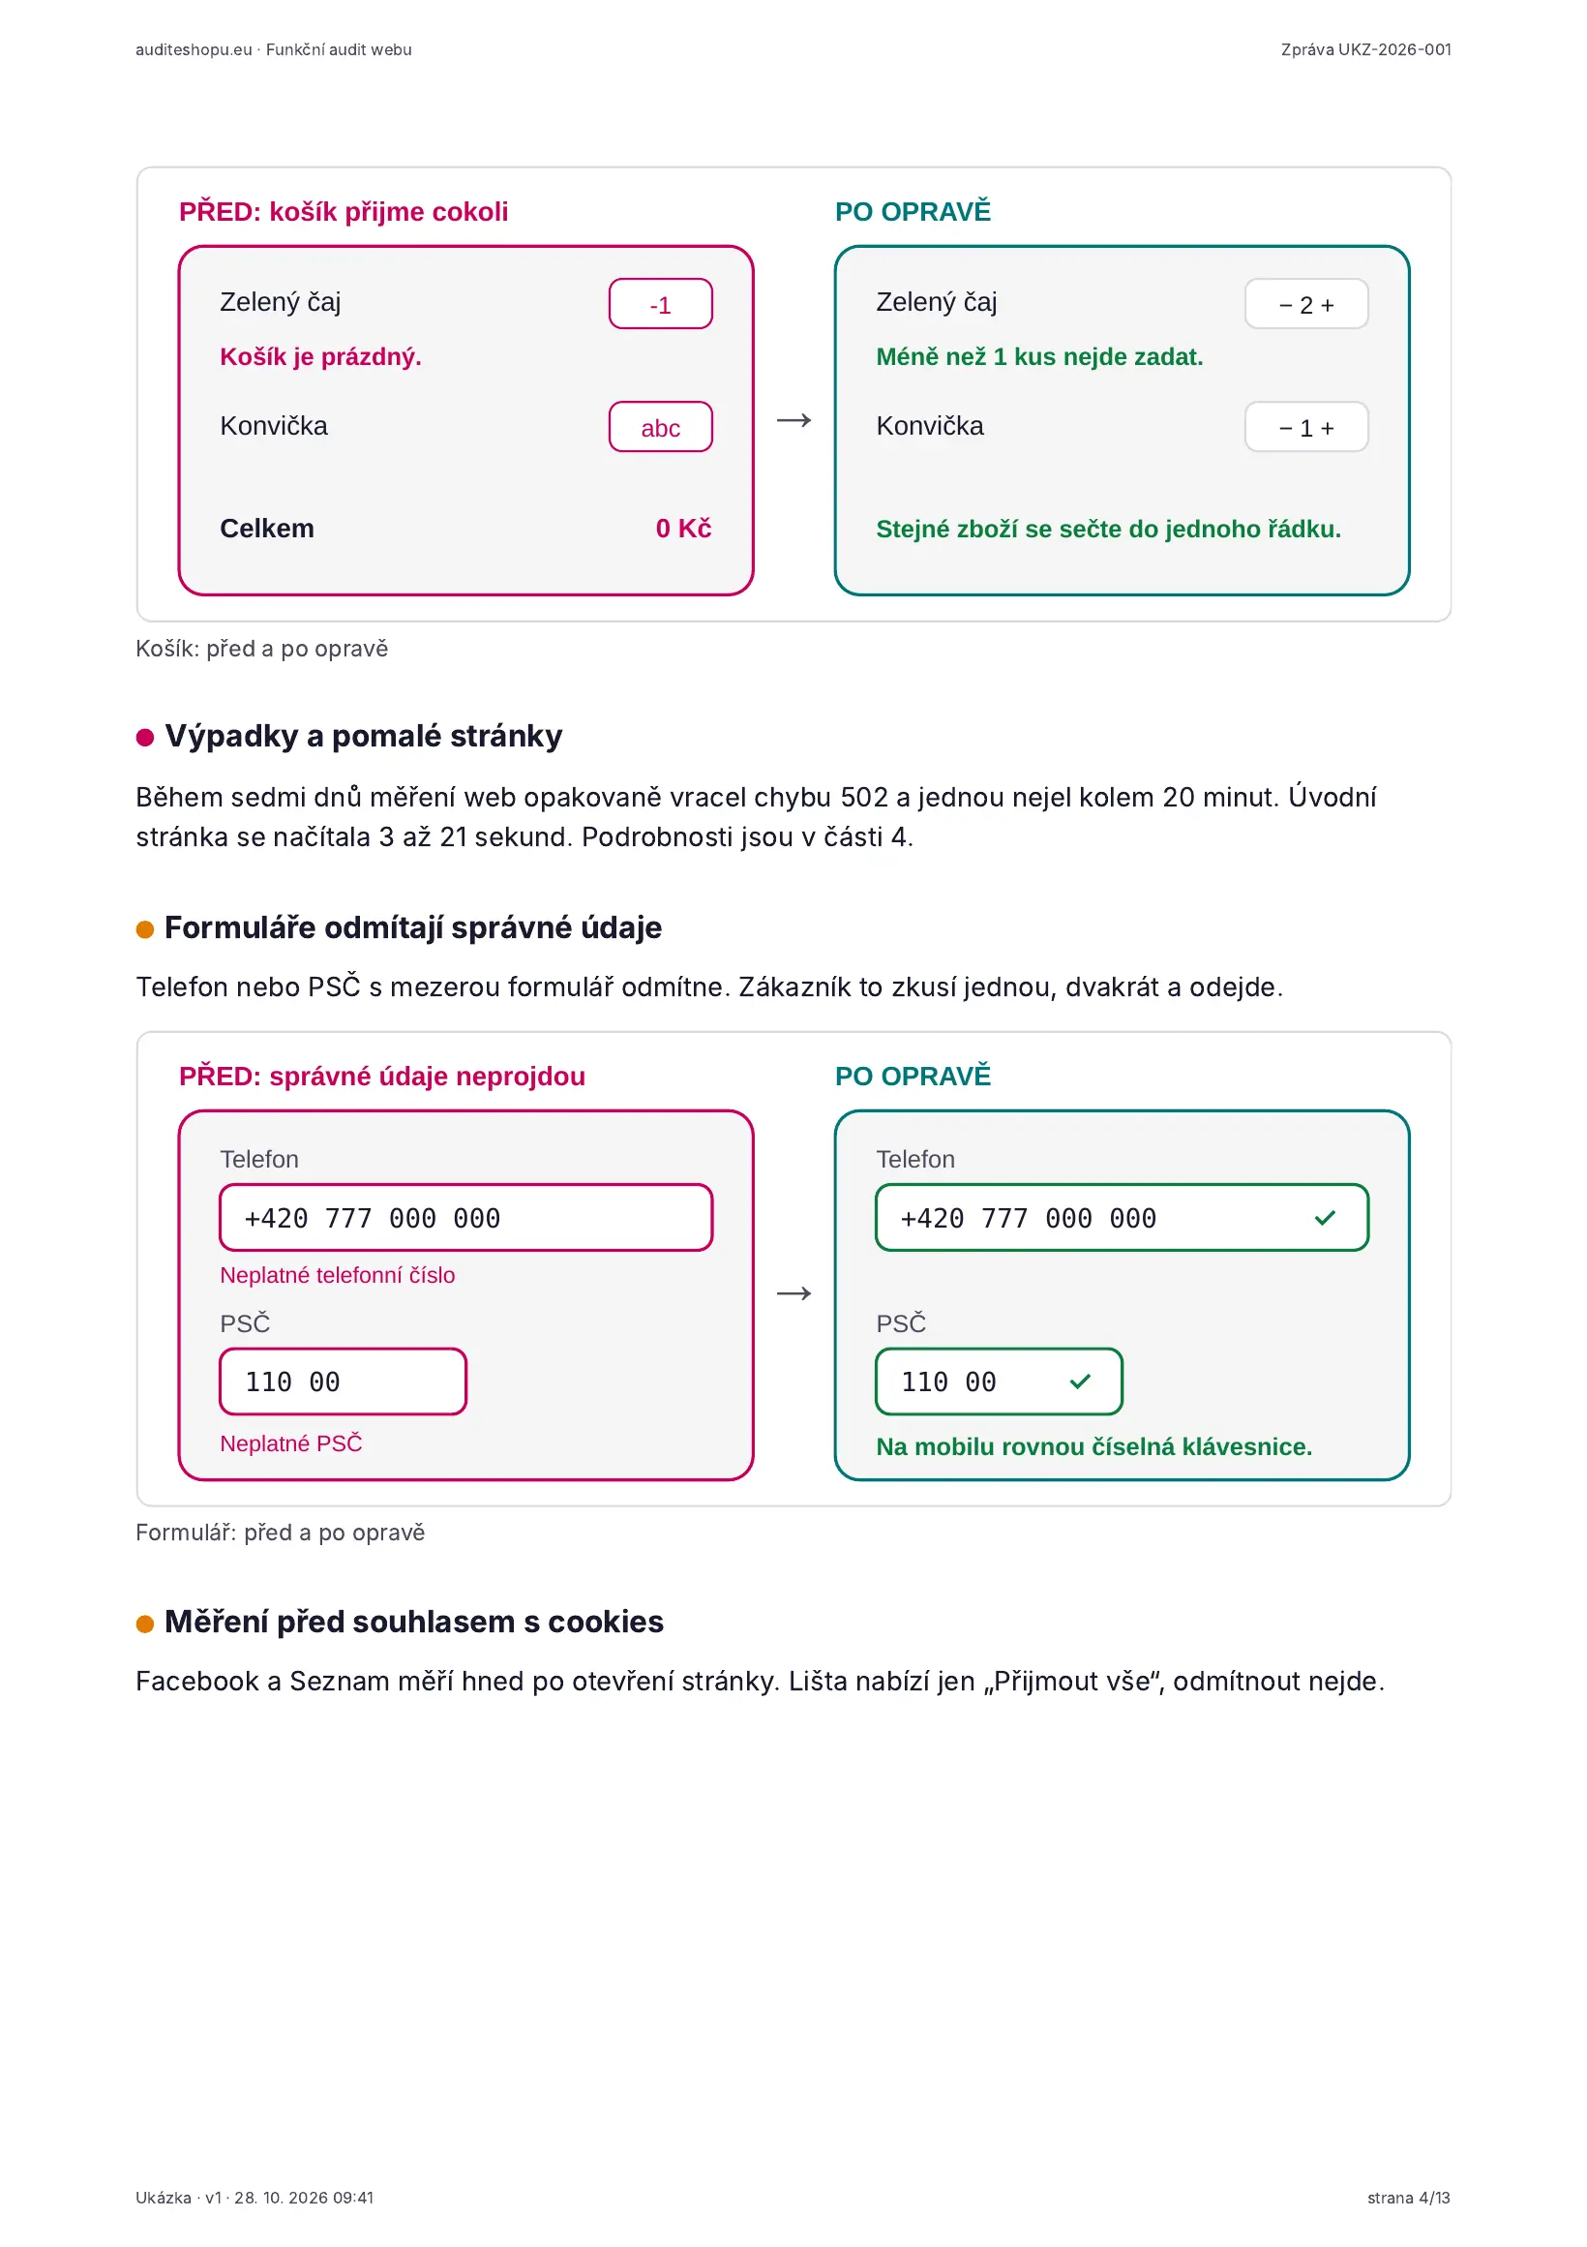This screenshot has height=2247, width=1587.
Task: Click the strana 4/13 page indicator
Action: [x=1408, y=2197]
